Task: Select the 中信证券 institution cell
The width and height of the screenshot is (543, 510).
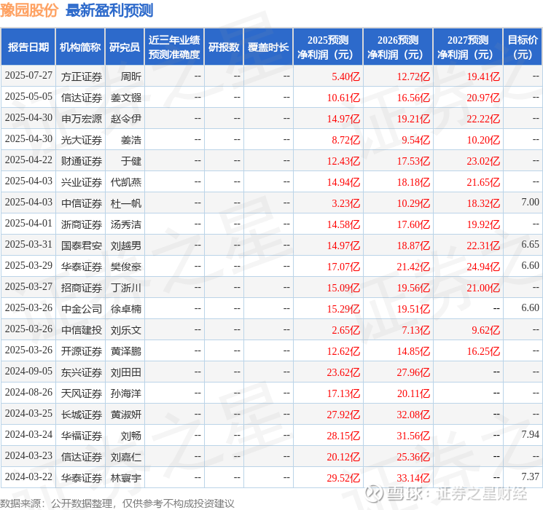Action: click(82, 203)
